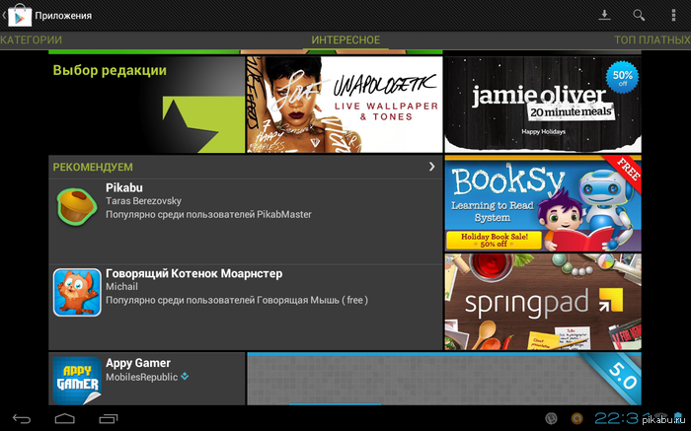The width and height of the screenshot is (691, 431).
Task: Tap the Pikabu muffin app icon
Action: (x=77, y=206)
